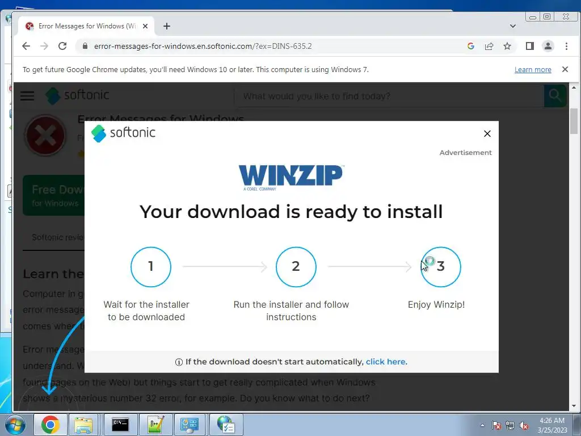Bookmark this page with the star
The height and width of the screenshot is (436, 581).
click(x=507, y=46)
